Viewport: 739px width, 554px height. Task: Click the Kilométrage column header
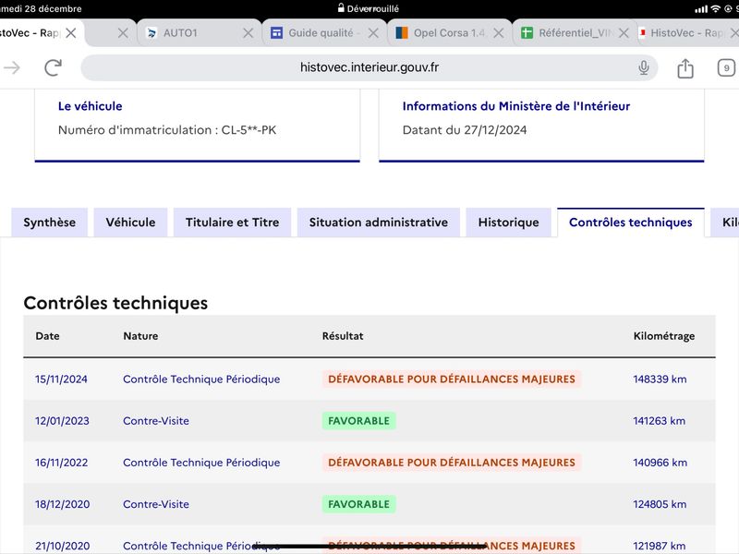664,336
